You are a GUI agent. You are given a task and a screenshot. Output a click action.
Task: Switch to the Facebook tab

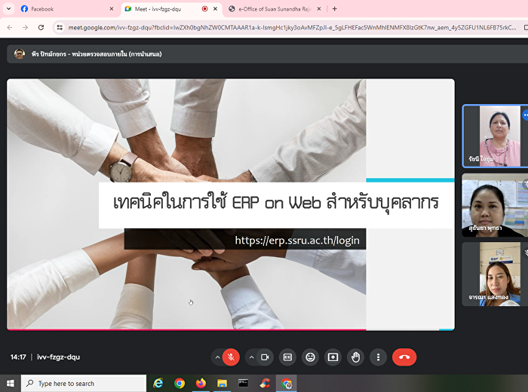(x=67, y=9)
